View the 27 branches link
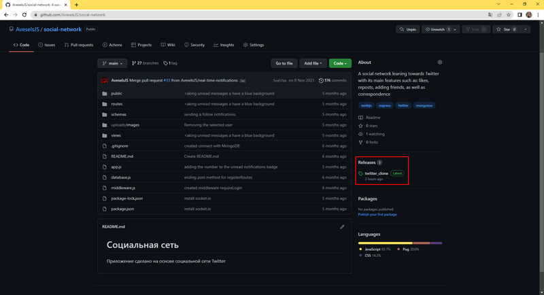544x295 pixels. [145, 63]
